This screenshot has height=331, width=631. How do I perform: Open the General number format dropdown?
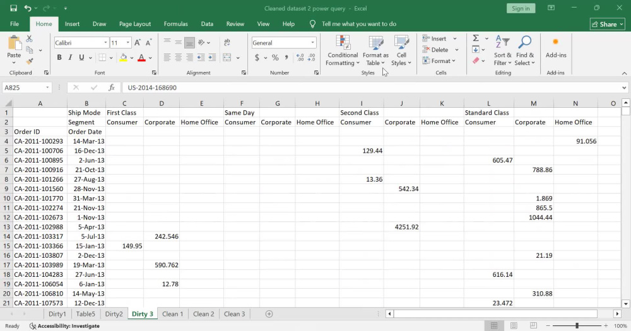(x=312, y=43)
